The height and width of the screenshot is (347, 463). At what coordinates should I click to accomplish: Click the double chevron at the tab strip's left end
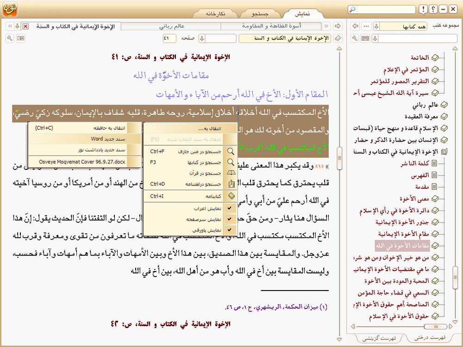pyautogui.click(x=10, y=26)
